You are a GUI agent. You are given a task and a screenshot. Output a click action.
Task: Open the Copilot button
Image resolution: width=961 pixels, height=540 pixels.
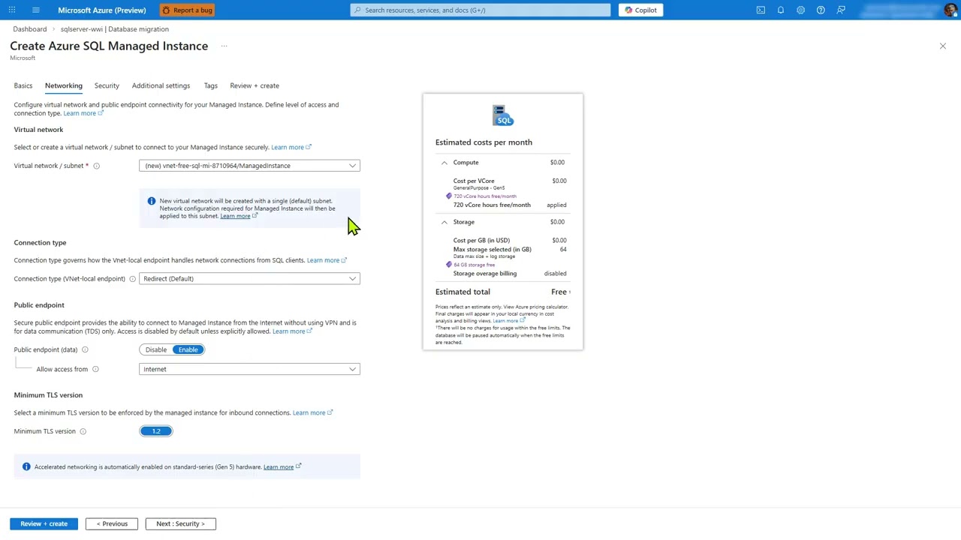tap(640, 10)
